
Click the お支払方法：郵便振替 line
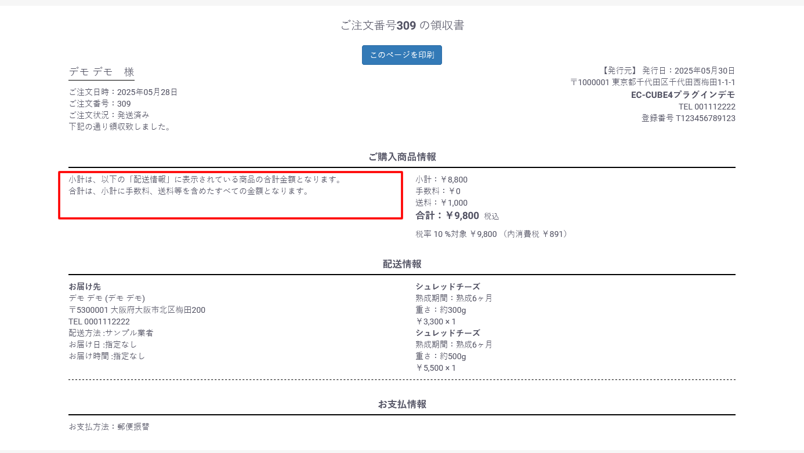[x=109, y=427]
